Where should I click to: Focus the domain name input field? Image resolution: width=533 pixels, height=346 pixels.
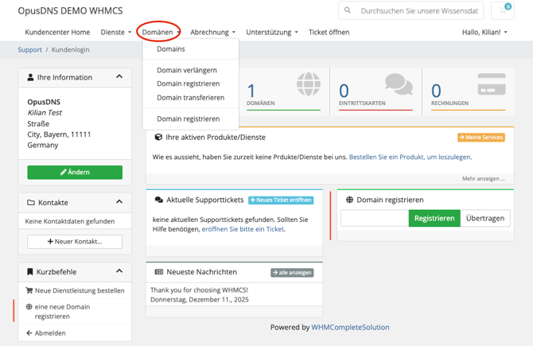375,218
